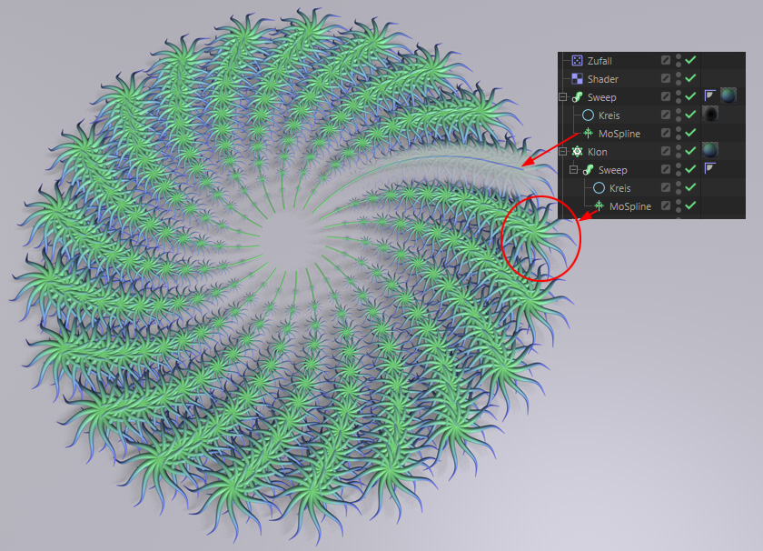763x551 pixels.
Task: Toggle upper editor visibility dot for Klon
Action: tap(679, 148)
